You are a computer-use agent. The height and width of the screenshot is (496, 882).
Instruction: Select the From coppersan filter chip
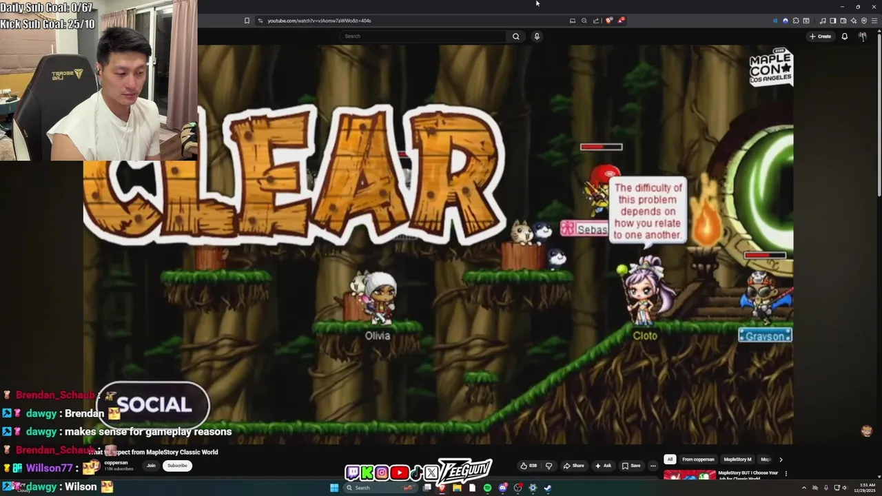698,459
